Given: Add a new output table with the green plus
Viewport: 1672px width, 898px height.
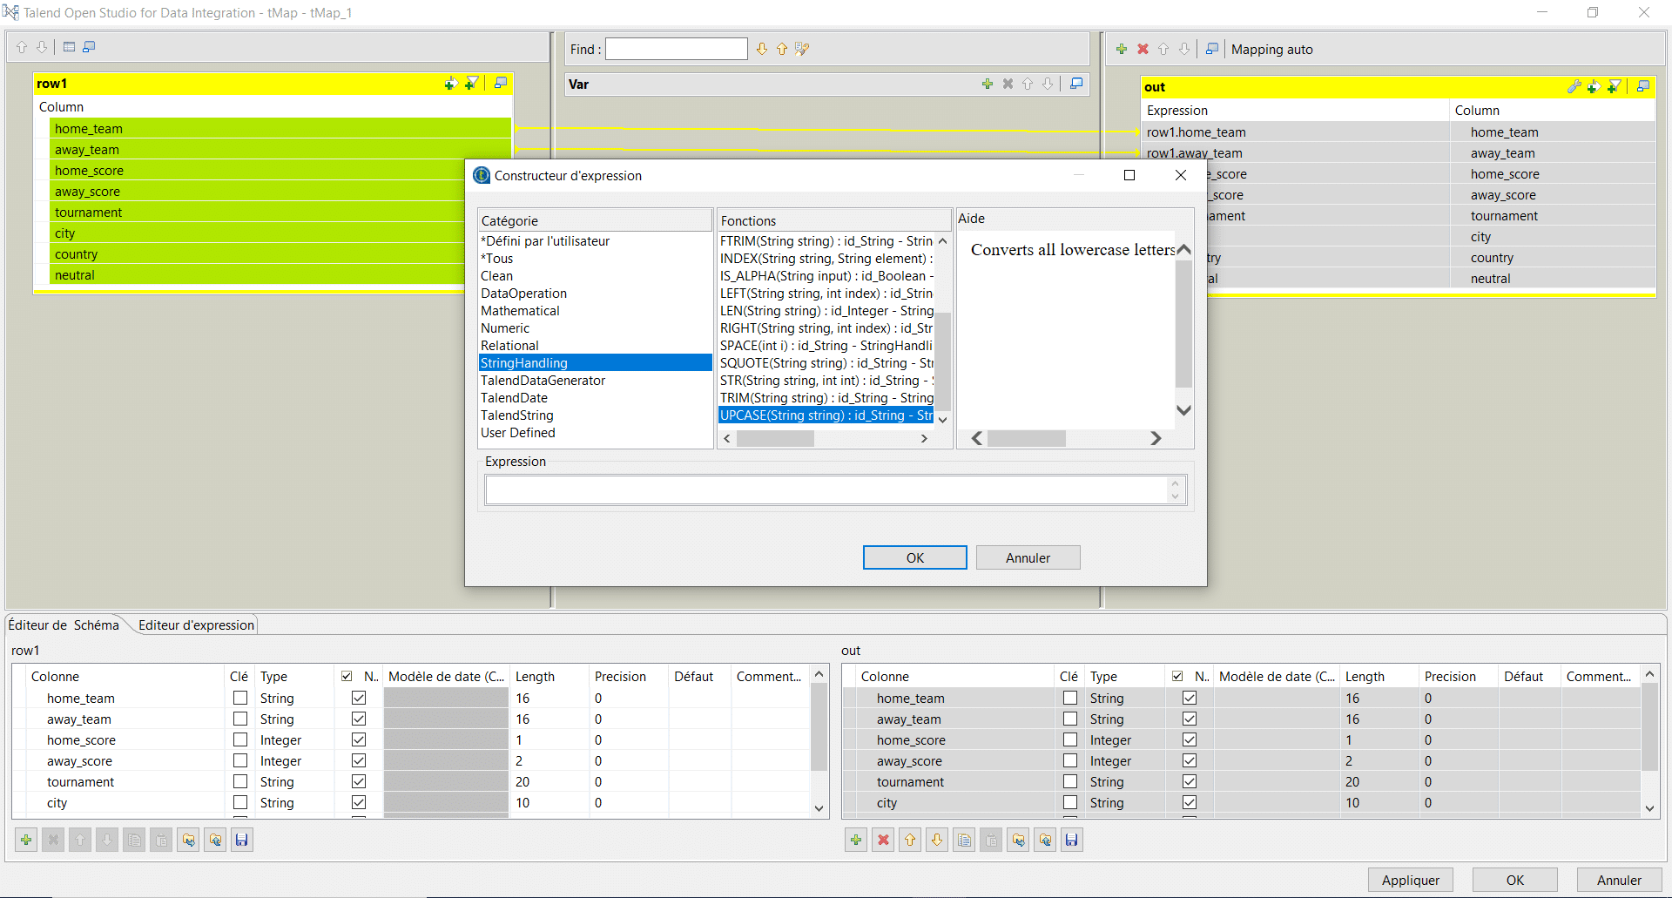Looking at the screenshot, I should tap(1121, 49).
